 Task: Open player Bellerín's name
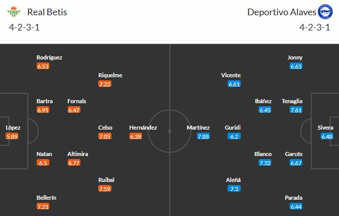pos(46,197)
